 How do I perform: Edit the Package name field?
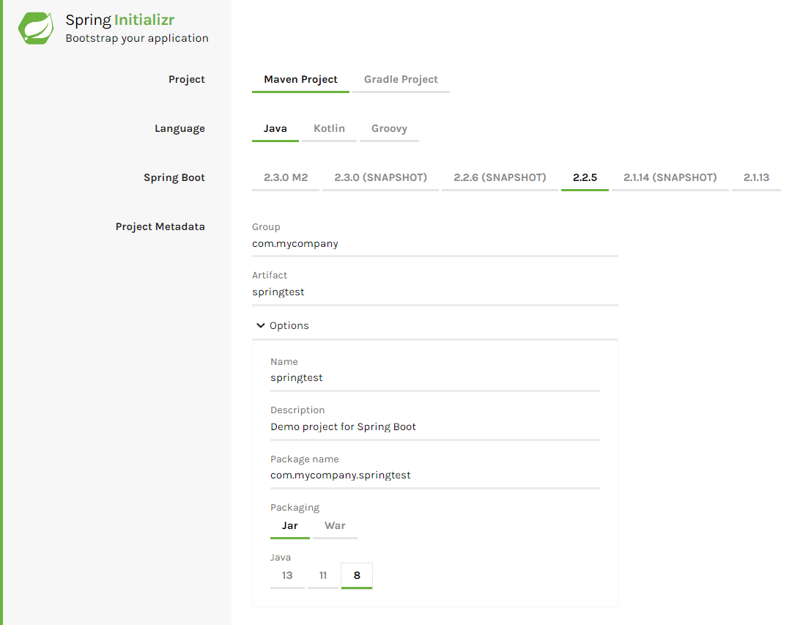pyautogui.click(x=435, y=476)
